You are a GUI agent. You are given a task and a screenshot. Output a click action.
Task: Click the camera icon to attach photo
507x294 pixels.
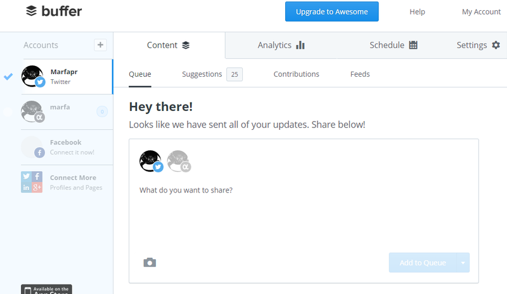pos(150,262)
